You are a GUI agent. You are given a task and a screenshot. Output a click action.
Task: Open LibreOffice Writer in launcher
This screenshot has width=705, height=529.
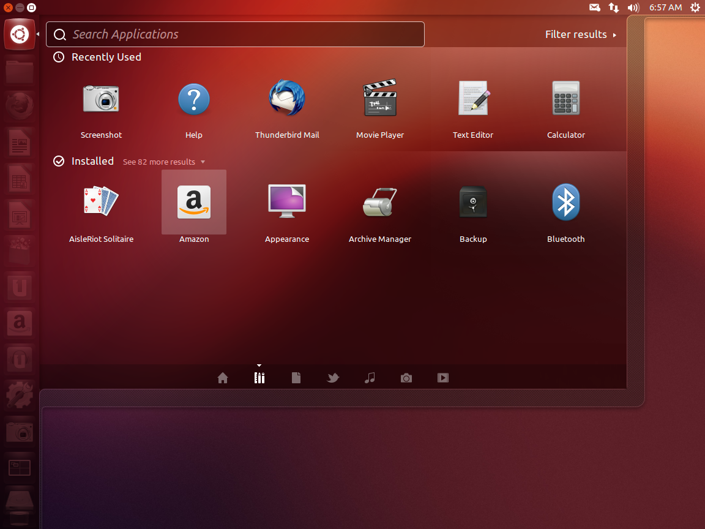20,143
